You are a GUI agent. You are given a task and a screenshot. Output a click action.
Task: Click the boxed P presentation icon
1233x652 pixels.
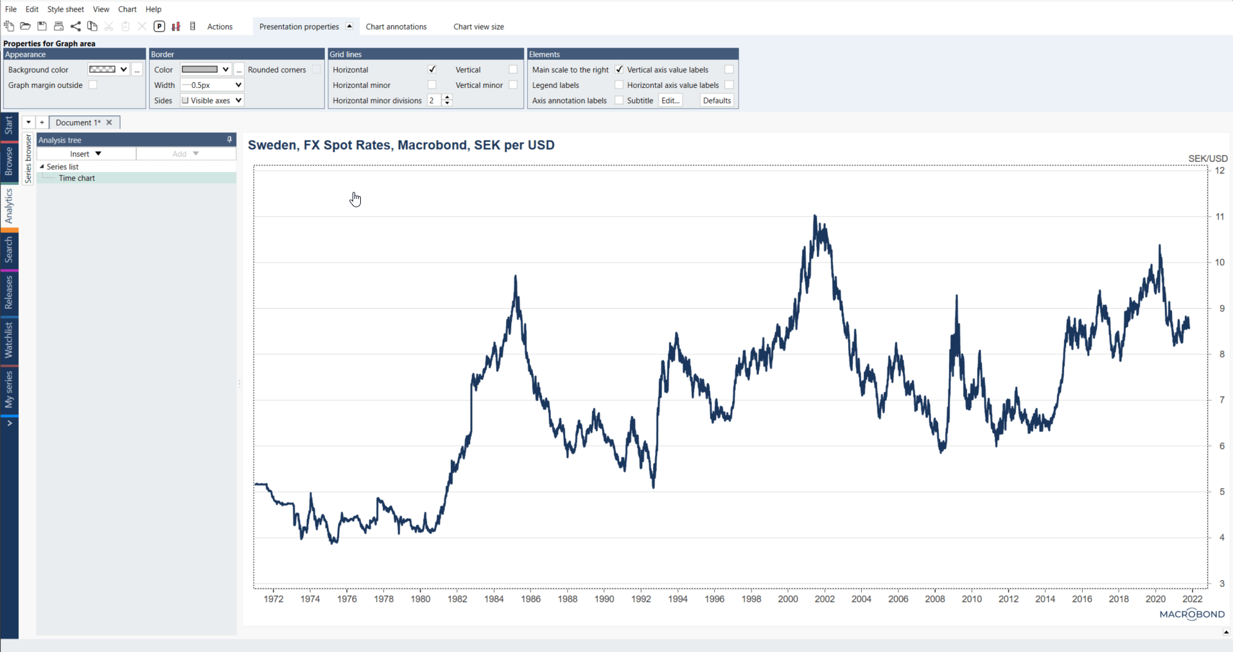[159, 26]
